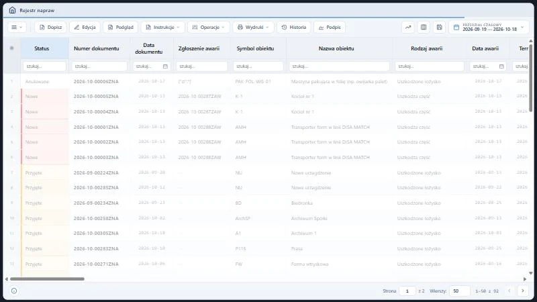The image size is (537, 302).
Task: Open the hamburger menu dropdown
Action: point(17,27)
